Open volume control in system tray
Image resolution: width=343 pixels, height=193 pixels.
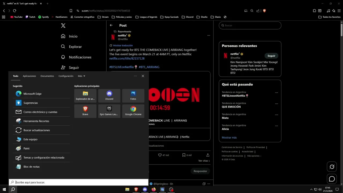coord(320,190)
